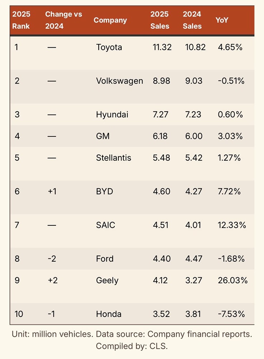This screenshot has width=264, height=359.
Task: Click the Company column header
Action: pyautogui.click(x=110, y=20)
